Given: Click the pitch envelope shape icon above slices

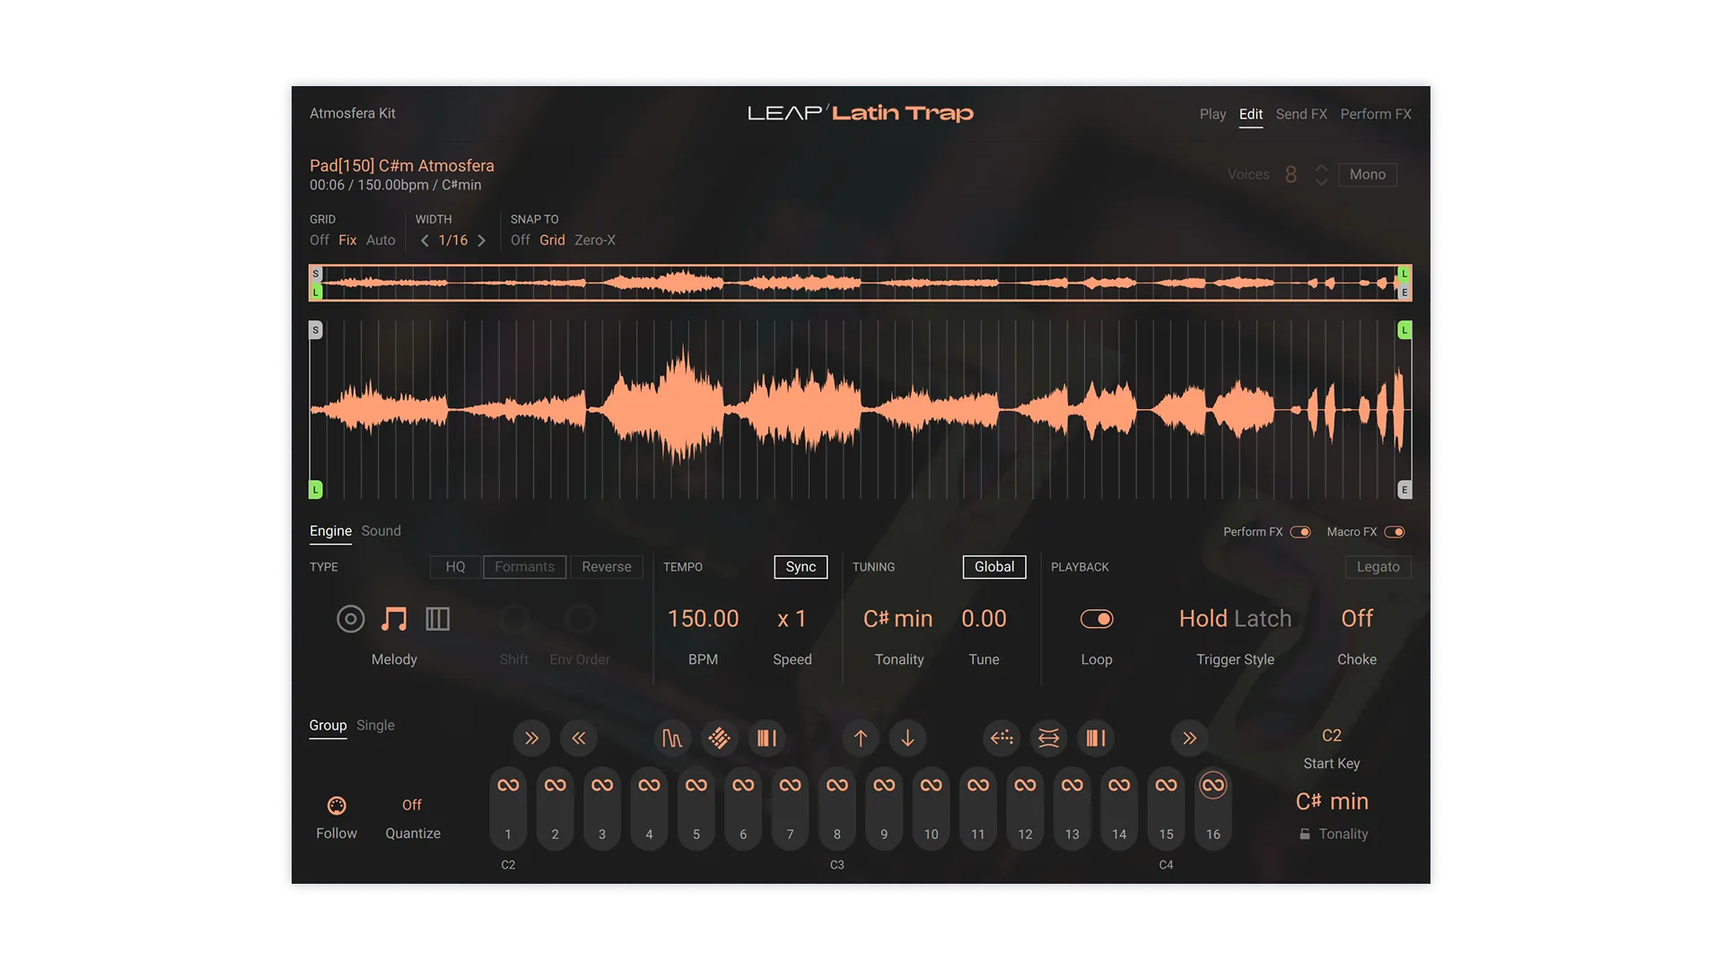Looking at the screenshot, I should (x=671, y=738).
